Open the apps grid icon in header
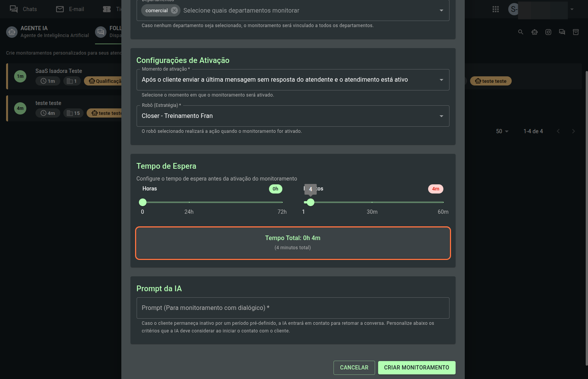 (496, 9)
